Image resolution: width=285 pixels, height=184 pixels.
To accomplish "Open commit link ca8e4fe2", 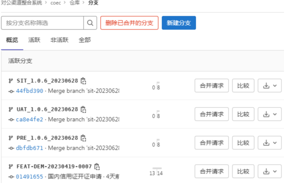I will [x=30, y=119].
